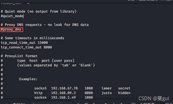Viewport: 173px width, 104px height.
Task: Click the 'Highlight all' button in find bar
Action: (147, 103)
